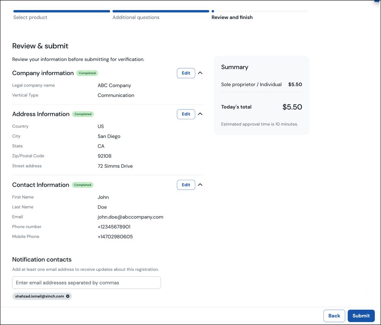Screen dimensions: 381x325
Task: Click the first name value John
Action: 103,197
